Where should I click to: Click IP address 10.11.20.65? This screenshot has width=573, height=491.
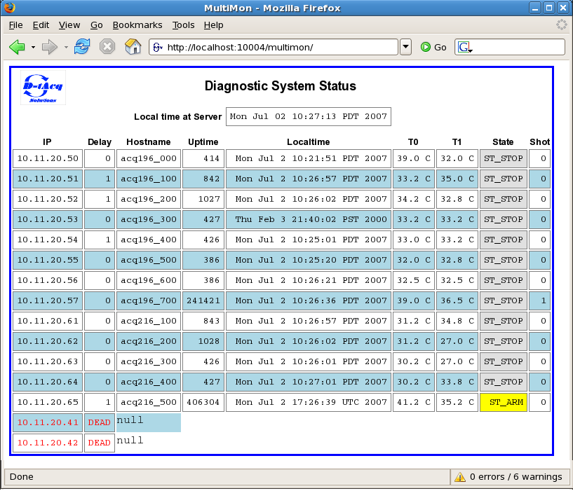point(48,402)
